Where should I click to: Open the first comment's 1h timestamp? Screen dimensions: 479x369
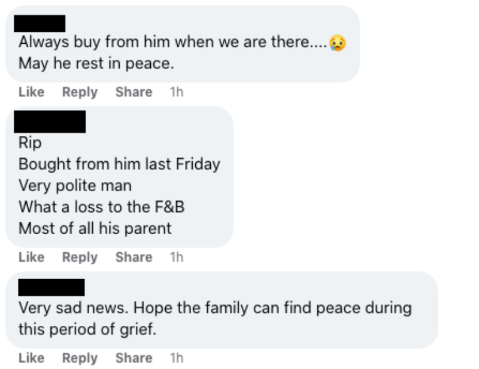click(x=177, y=92)
